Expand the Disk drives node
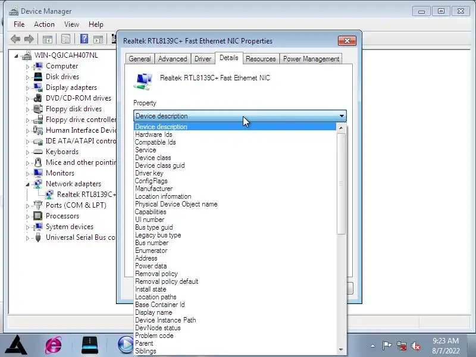Image resolution: width=476 pixels, height=357 pixels. [x=27, y=77]
